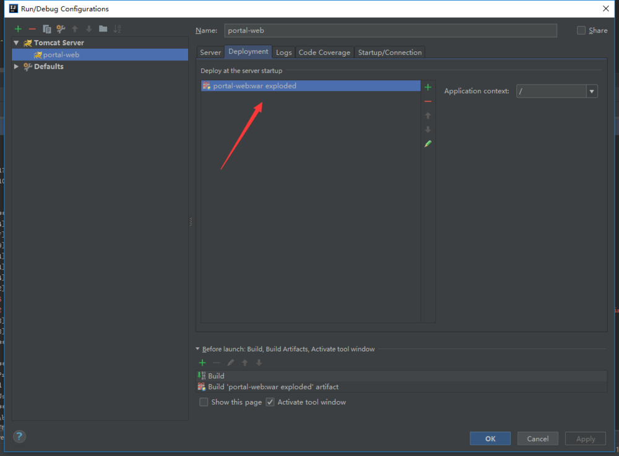Click the Tomcat Server label
The image size is (619, 456).
tap(59, 43)
